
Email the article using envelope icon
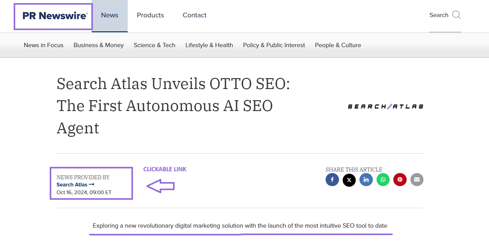coord(417,180)
